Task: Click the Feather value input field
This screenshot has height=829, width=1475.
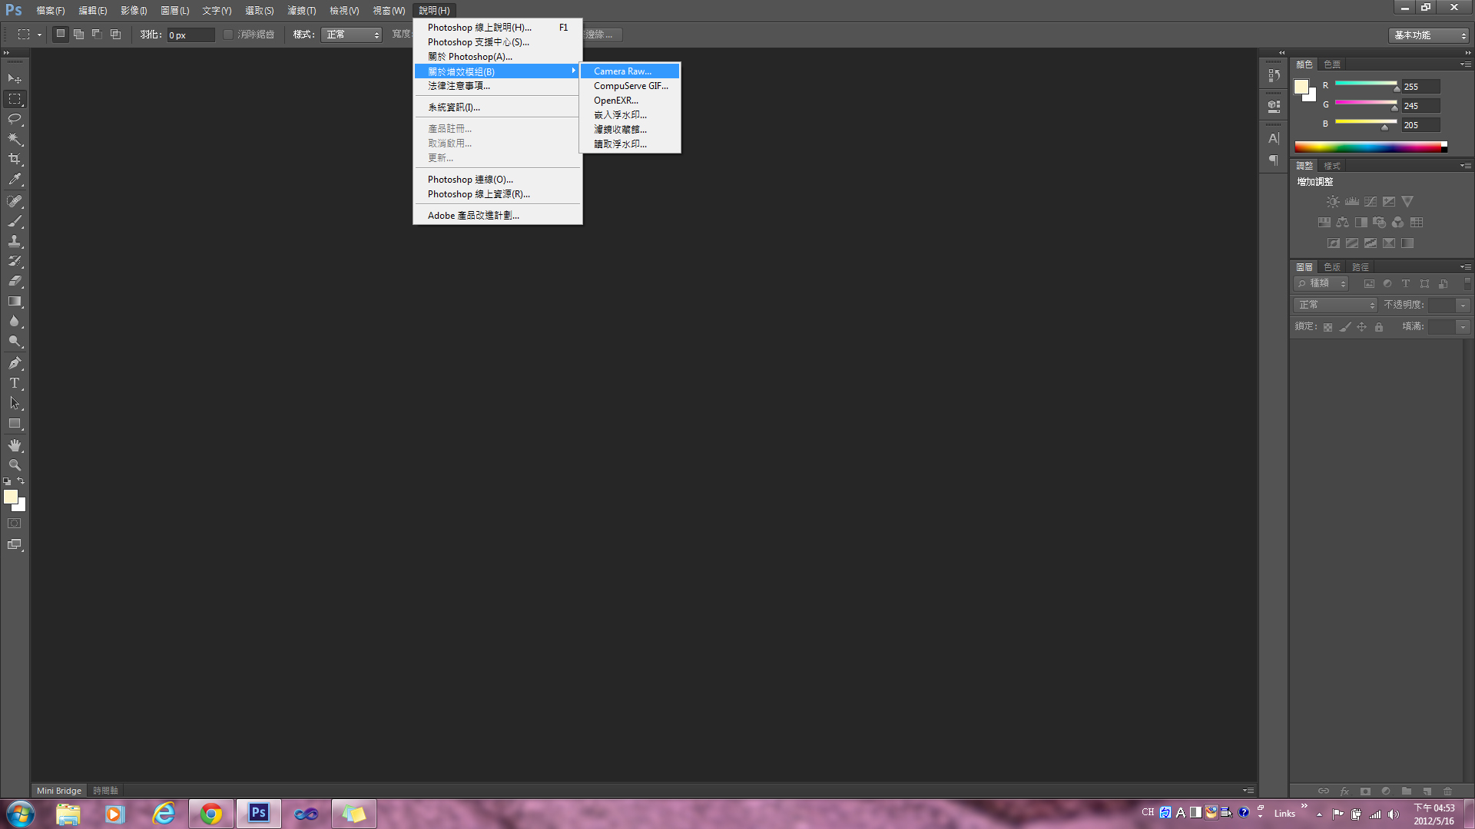Action: [x=191, y=35]
